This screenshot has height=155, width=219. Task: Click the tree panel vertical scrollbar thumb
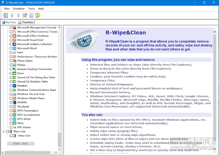pyautogui.click(x=59, y=139)
